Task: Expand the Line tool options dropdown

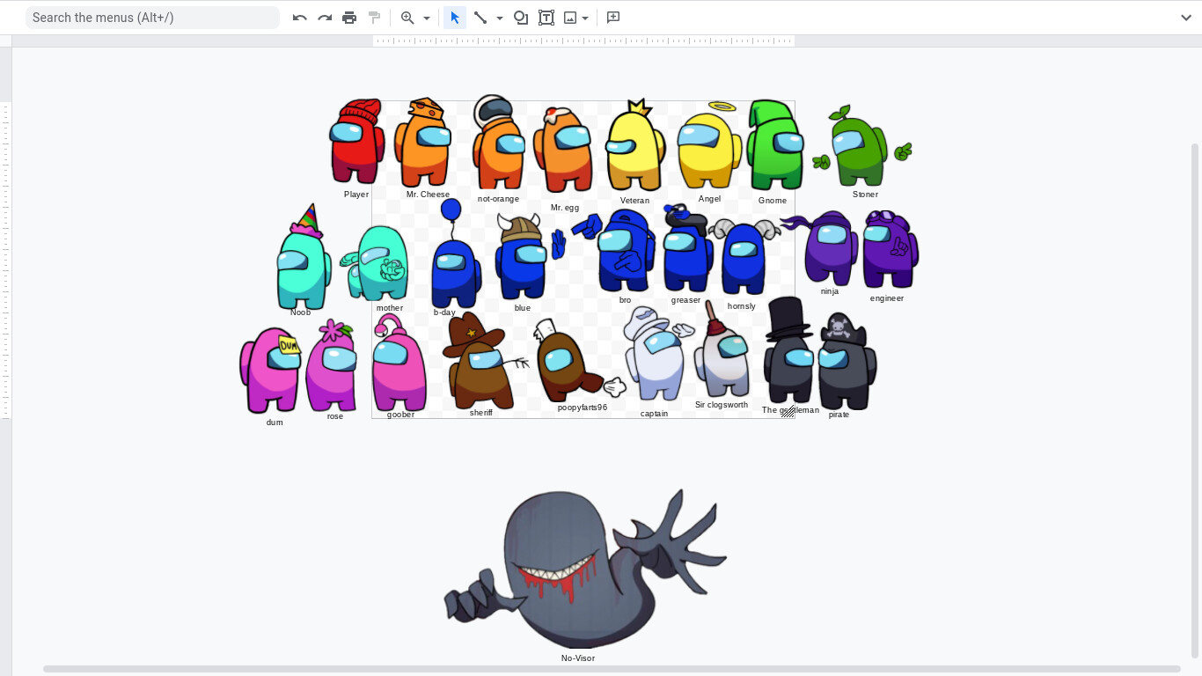Action: click(x=500, y=17)
